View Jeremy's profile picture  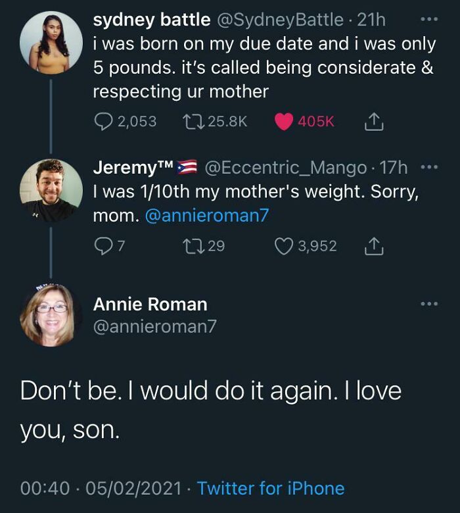51,191
